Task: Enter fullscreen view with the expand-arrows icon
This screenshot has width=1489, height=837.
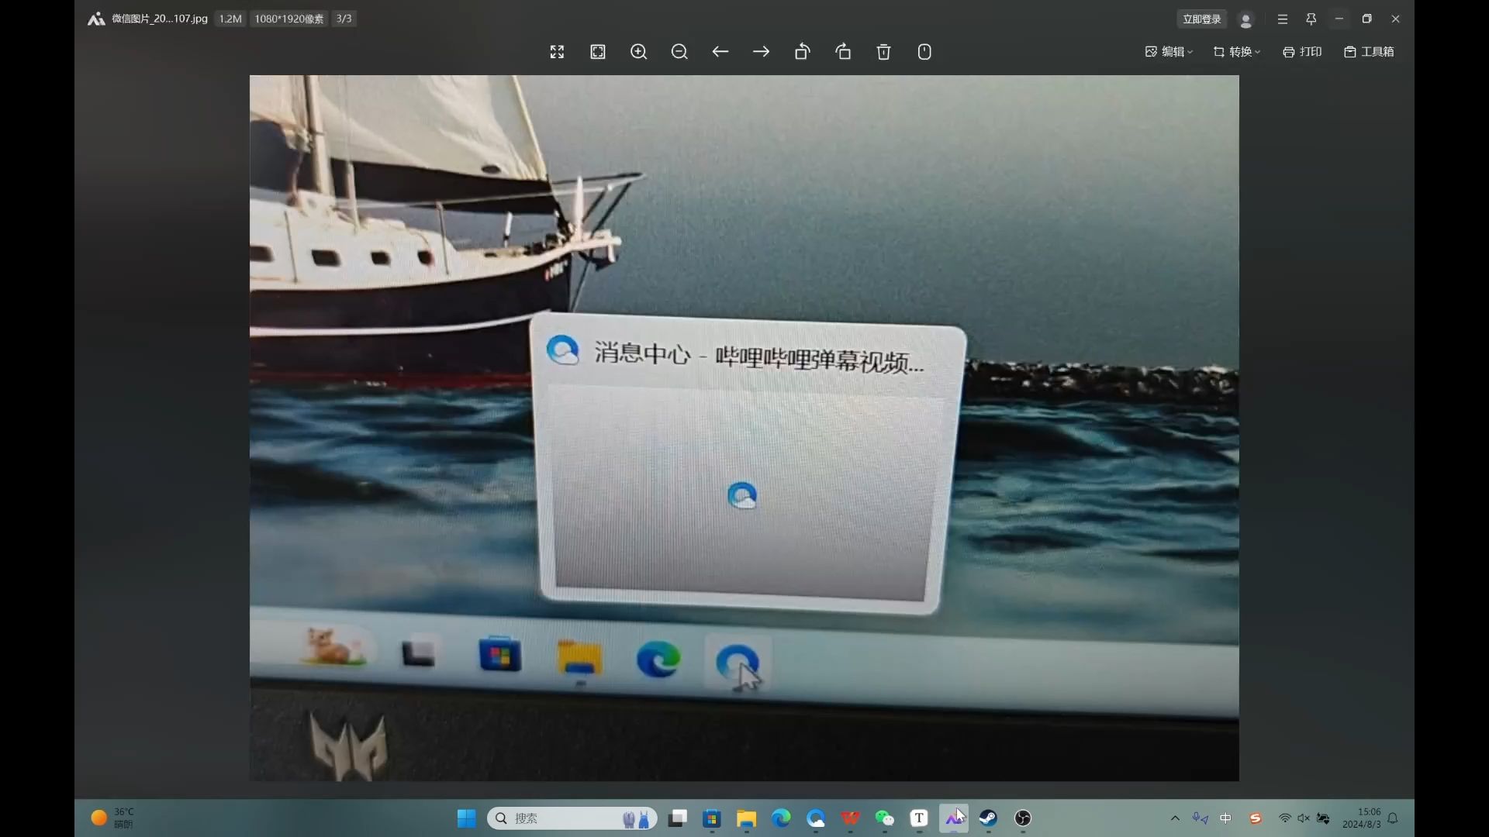Action: tap(557, 52)
